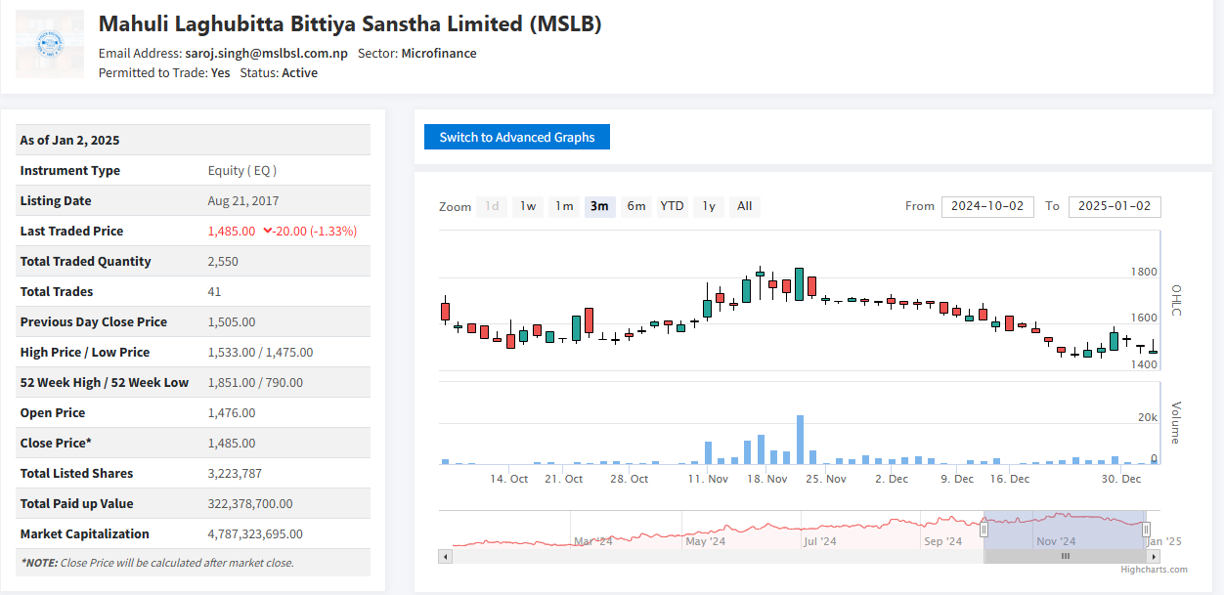
Task: Click navigator scrollbar left arrow
Action: click(446, 556)
